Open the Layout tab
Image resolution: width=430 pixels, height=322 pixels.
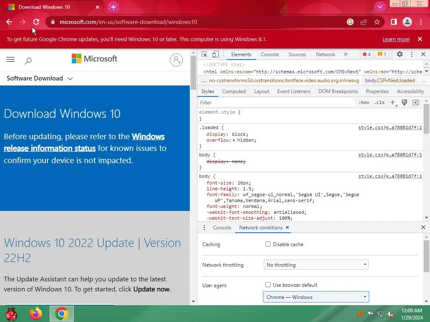(x=261, y=91)
